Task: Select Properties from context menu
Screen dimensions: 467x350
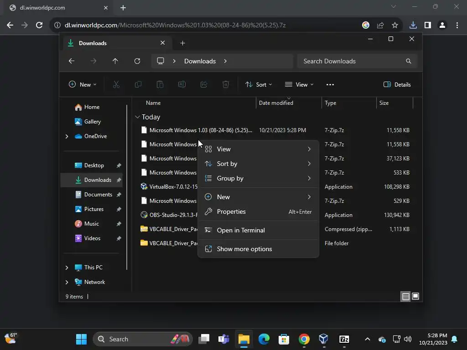Action: coord(258,211)
